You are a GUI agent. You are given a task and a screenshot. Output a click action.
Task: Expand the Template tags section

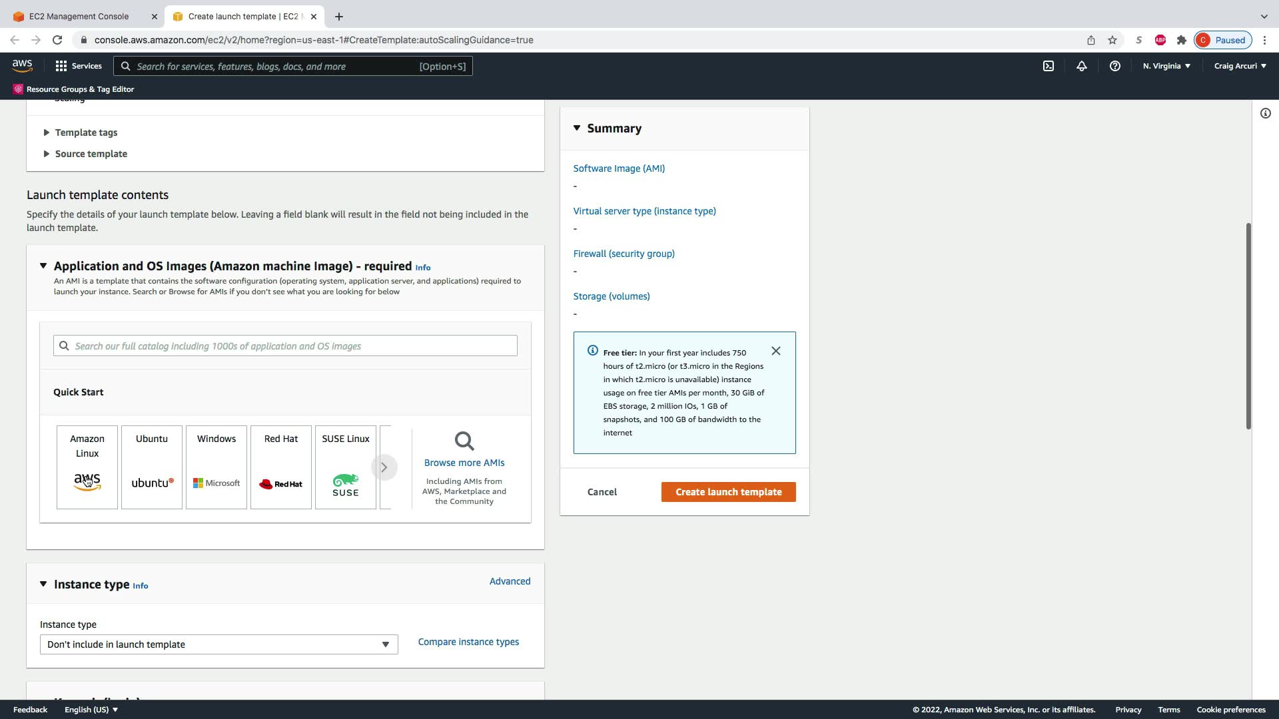[x=86, y=132]
